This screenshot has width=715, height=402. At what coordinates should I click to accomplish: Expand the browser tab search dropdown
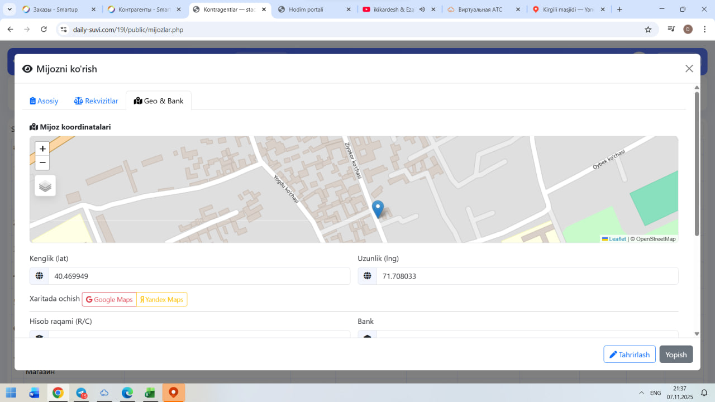click(x=10, y=9)
